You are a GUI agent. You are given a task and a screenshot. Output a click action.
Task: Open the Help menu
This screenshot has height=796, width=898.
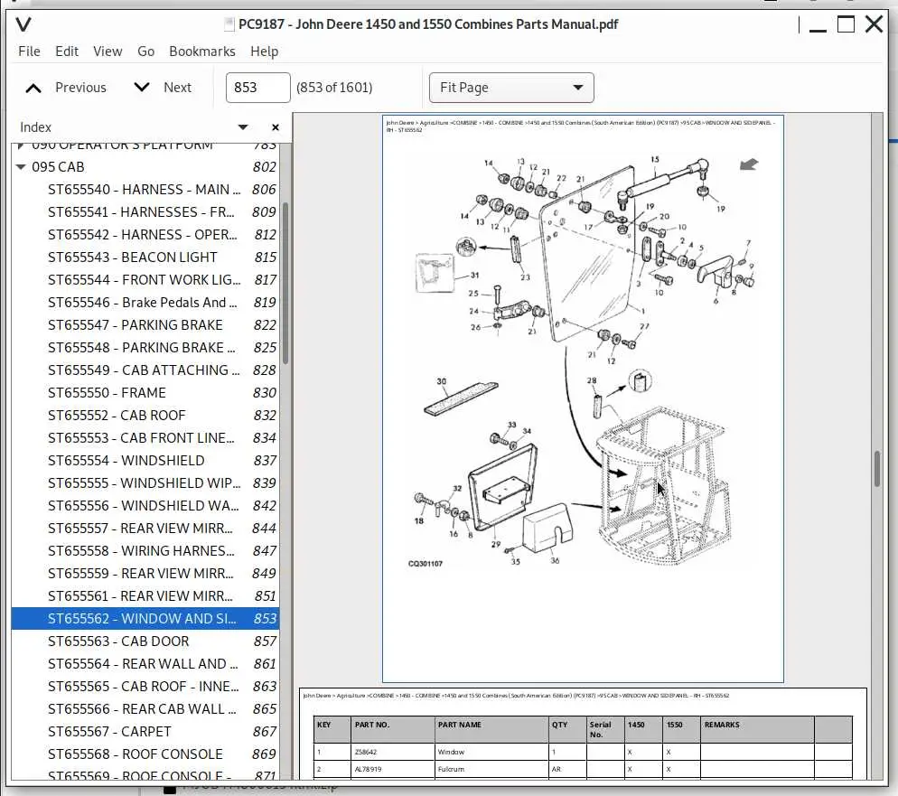pyautogui.click(x=264, y=52)
